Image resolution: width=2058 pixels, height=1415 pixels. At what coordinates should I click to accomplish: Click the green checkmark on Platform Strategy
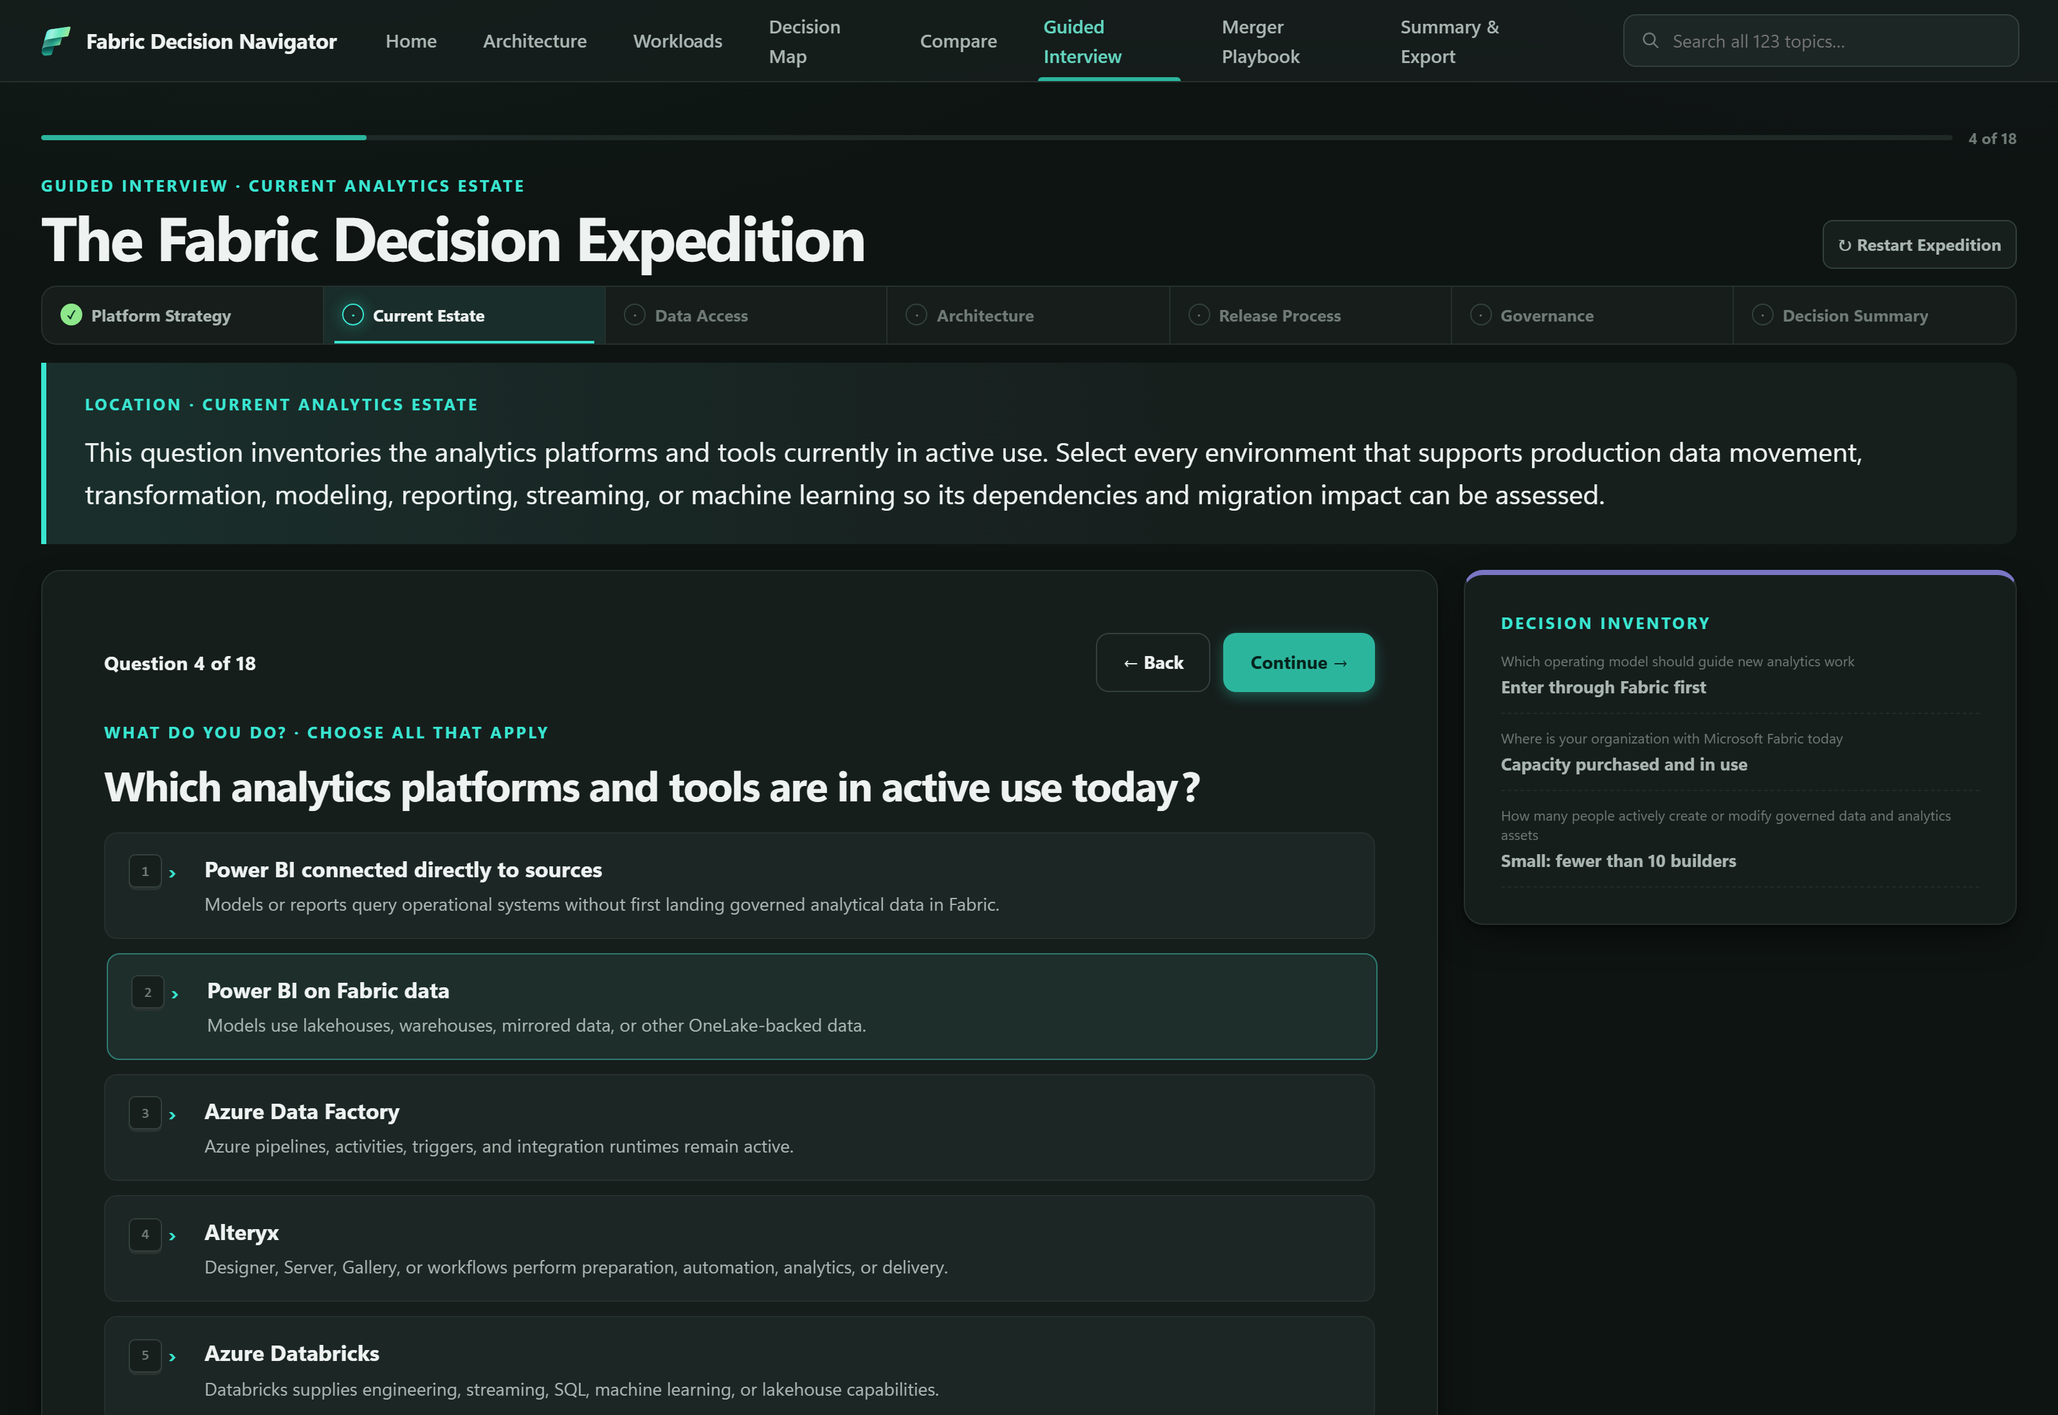coord(71,315)
